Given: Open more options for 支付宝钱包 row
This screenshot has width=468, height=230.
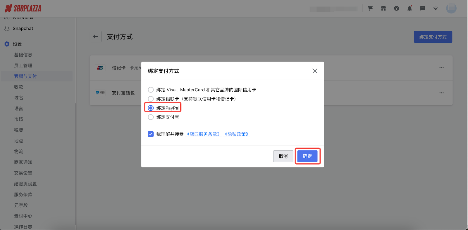Looking at the screenshot, I should pos(441,93).
